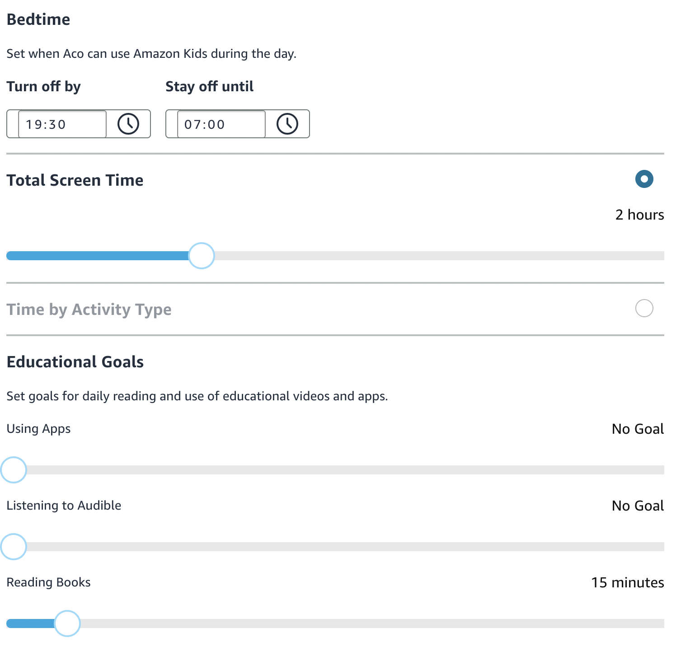The image size is (676, 647).
Task: Click the 15 minutes value label
Action: coord(628,582)
